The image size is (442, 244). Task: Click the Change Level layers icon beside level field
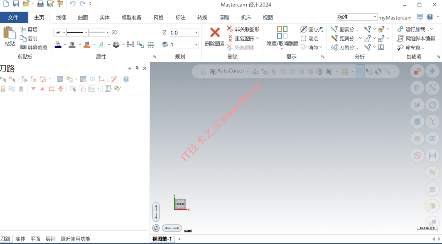point(165,44)
